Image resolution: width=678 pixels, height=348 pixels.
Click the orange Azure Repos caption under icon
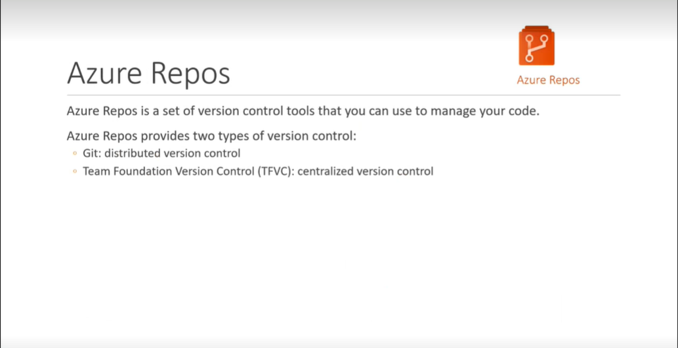pyautogui.click(x=548, y=80)
